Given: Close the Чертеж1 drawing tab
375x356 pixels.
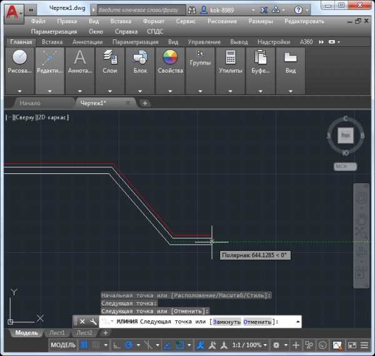Looking at the screenshot, I should click(127, 103).
